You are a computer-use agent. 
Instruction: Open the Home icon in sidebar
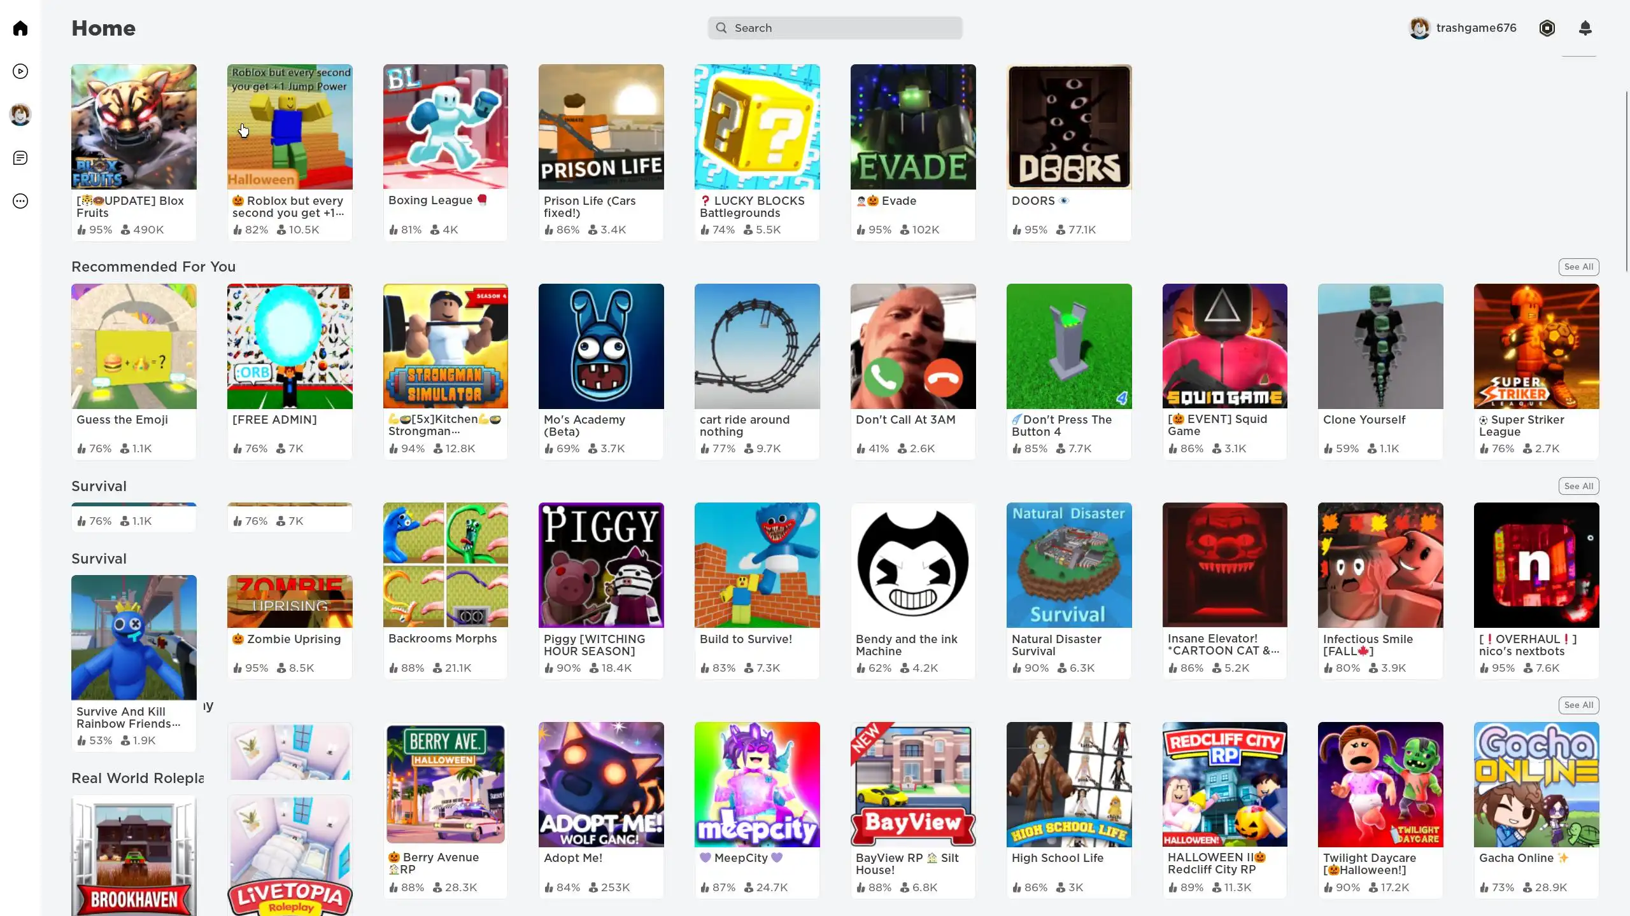pyautogui.click(x=20, y=28)
